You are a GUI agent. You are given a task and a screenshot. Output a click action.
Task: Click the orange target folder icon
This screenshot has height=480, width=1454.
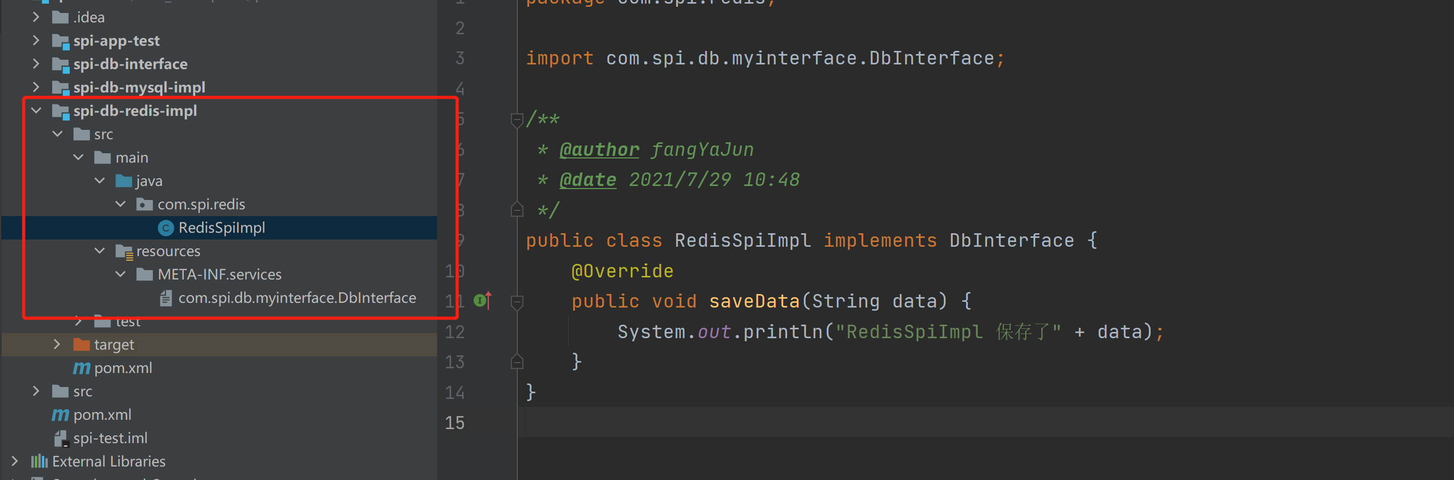click(81, 344)
